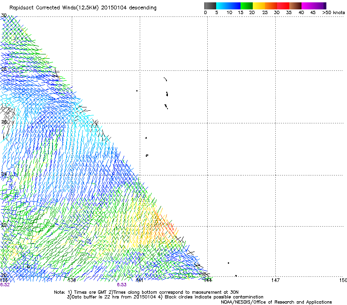Select the red 30-35 knot legend segment
This screenshot has width=347, height=305.
tap(283, 6)
